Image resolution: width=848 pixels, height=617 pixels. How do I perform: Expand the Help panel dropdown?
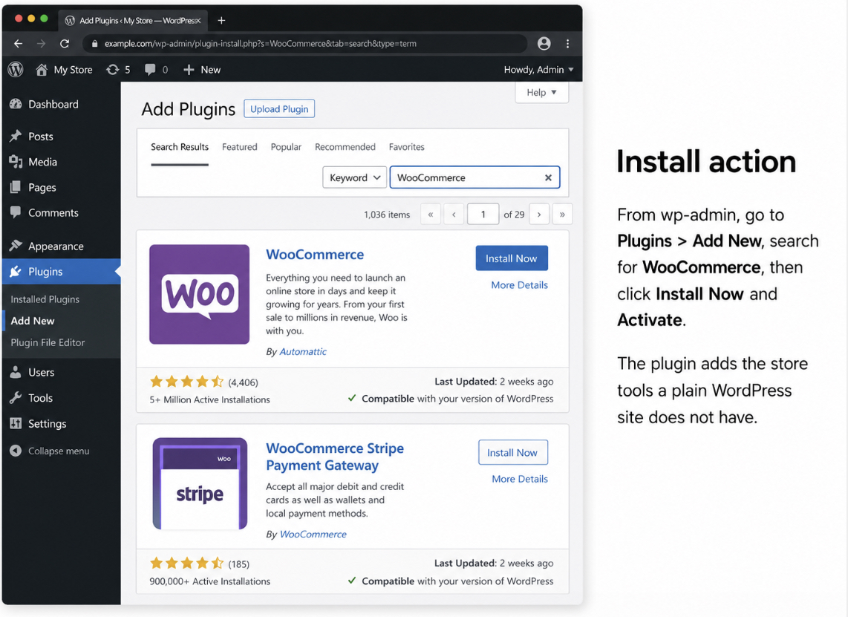(541, 92)
